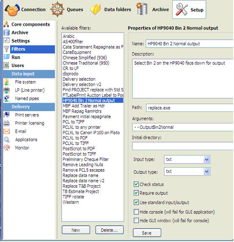Image resolution: width=234 pixels, height=242 pixels.
Task: Click the Queues ship wheel icon
Action: [57, 10]
